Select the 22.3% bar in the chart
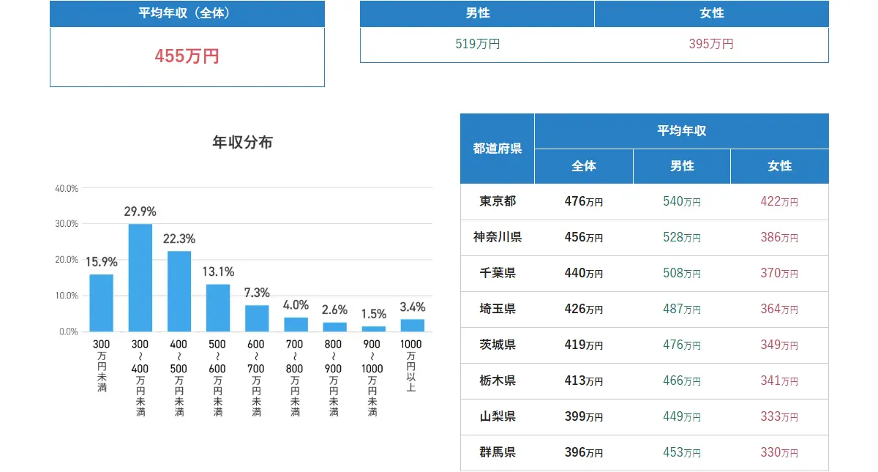This screenshot has height=472, width=878. 179,289
